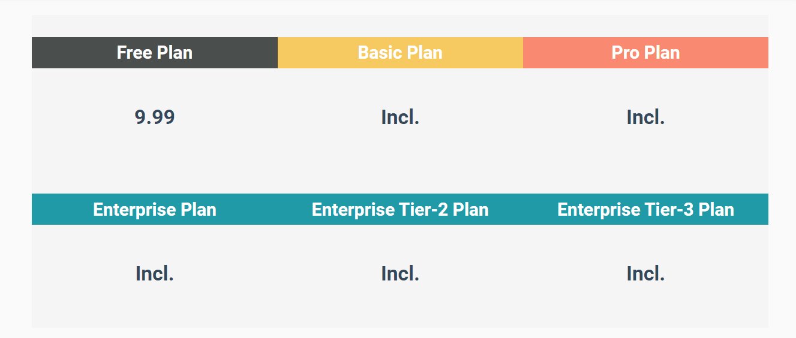
Task: Click the word "Tier-3" in the teal bar
Action: tap(668, 209)
